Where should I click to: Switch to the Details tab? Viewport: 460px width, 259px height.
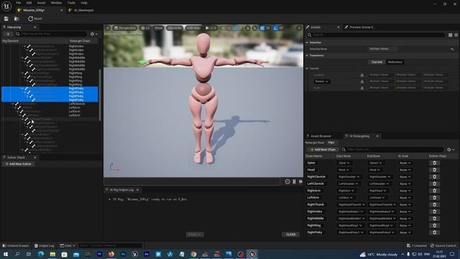(316, 27)
